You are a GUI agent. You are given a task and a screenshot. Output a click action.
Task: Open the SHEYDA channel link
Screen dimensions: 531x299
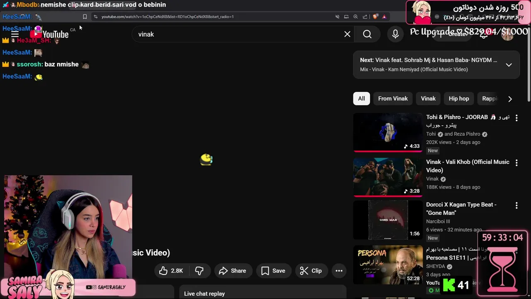coord(436,266)
